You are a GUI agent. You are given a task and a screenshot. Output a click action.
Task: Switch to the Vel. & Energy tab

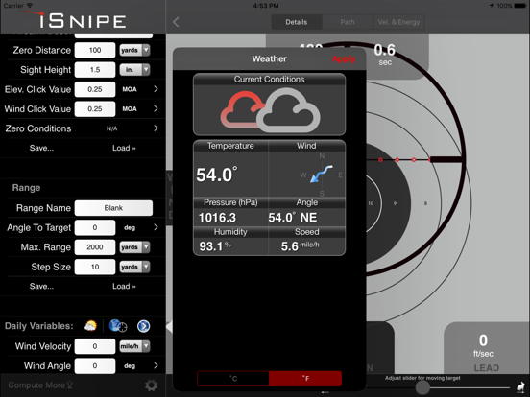(398, 22)
